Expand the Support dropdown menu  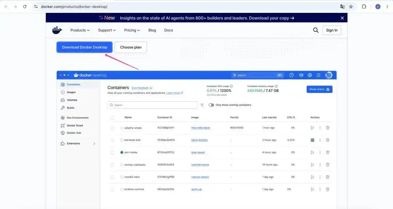[107, 30]
